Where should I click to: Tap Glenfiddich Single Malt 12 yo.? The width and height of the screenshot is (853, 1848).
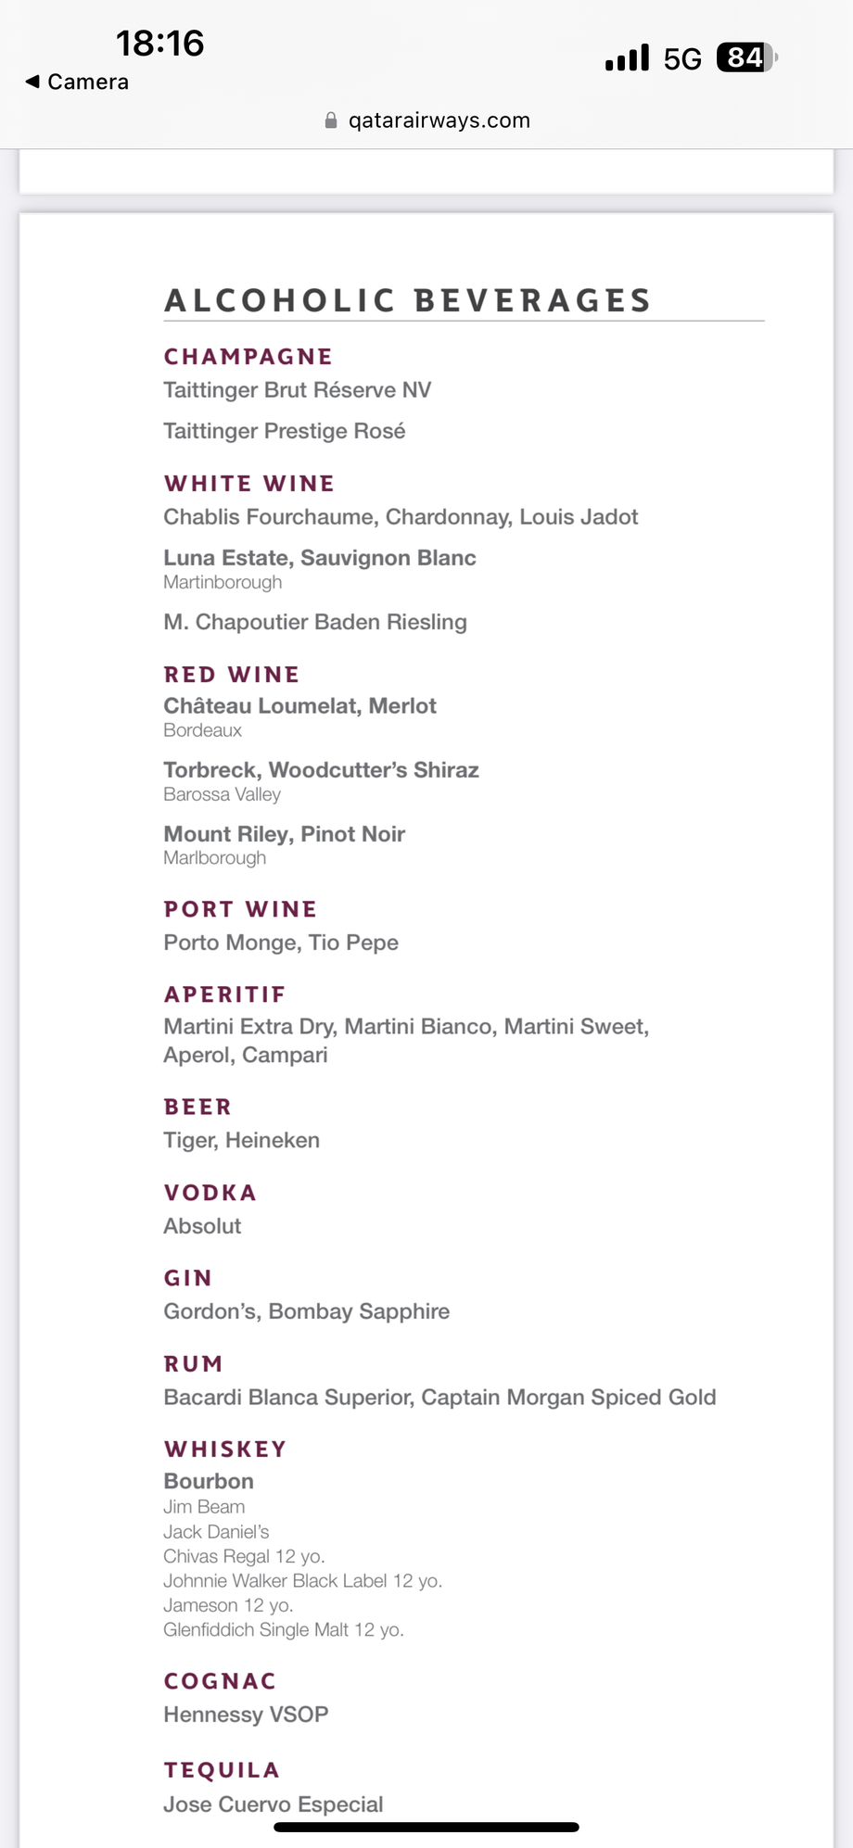tap(284, 1629)
